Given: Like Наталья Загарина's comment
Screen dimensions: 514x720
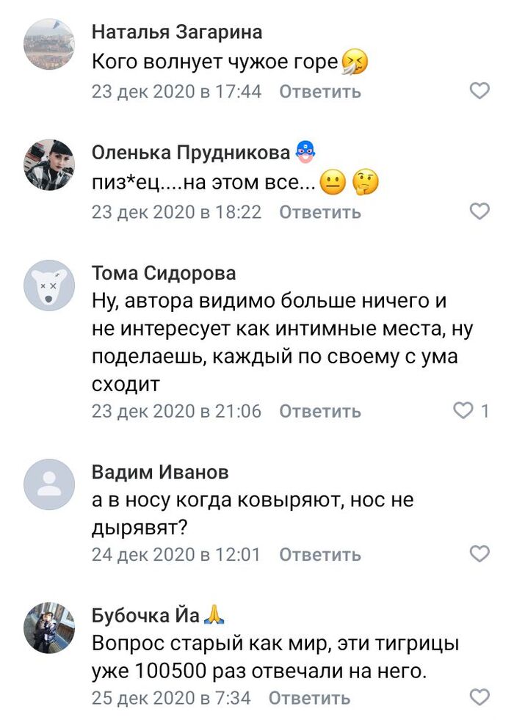Looking at the screenshot, I should [479, 91].
